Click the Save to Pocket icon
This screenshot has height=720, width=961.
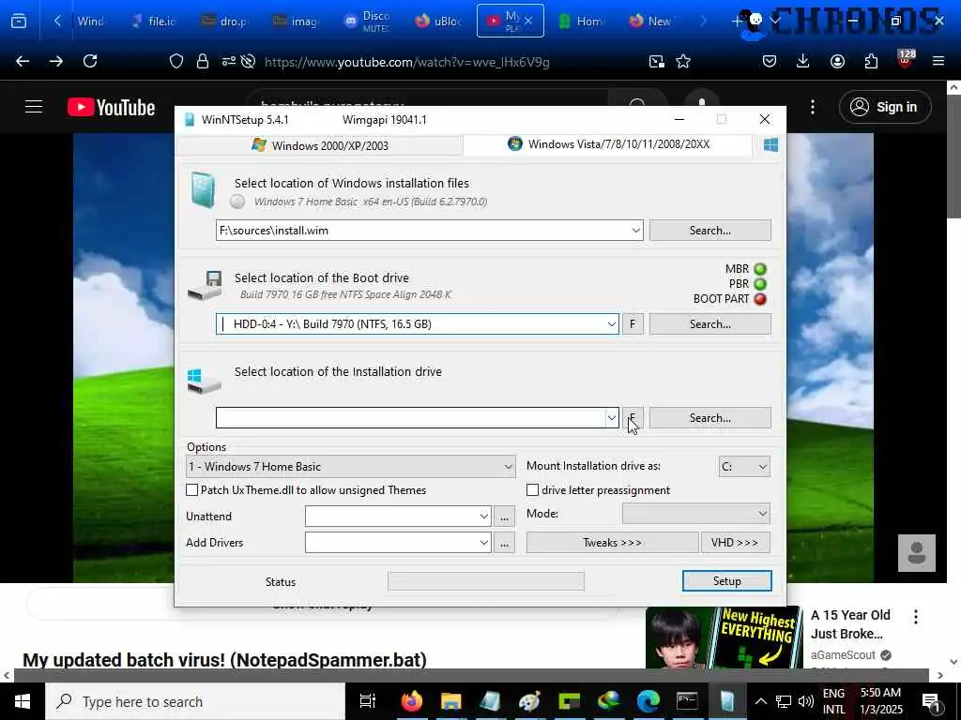770,61
